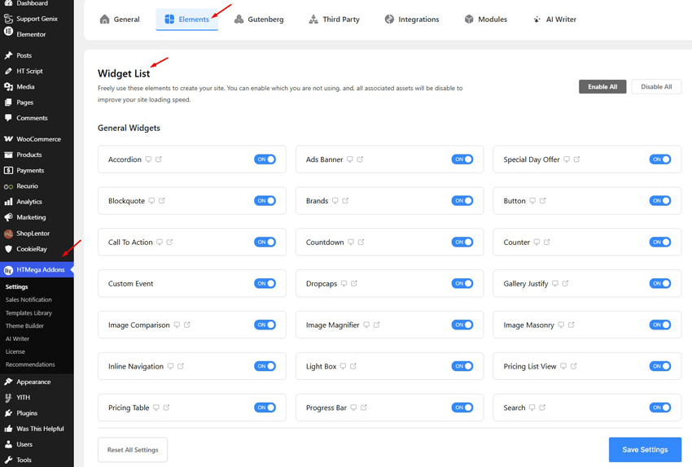The image size is (692, 467).
Task: Select the Elements tab
Action: point(186,20)
